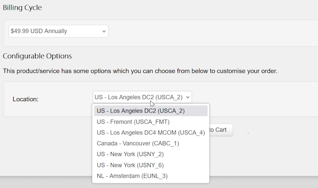Select US - New York (USNY_2) location
The height and width of the screenshot is (188, 318).
coord(130,154)
